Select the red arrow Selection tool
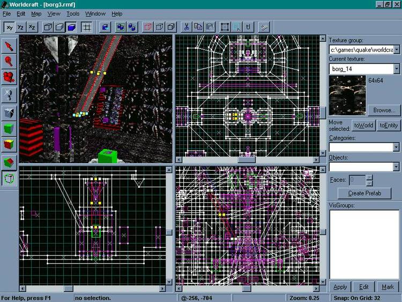402x302 pixels. (x=10, y=45)
